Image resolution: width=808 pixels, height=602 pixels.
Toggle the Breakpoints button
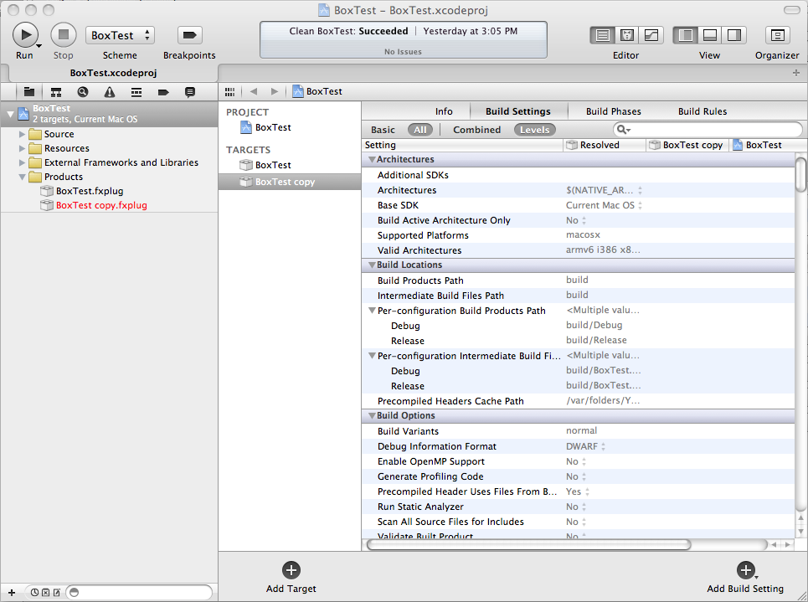coord(189,35)
